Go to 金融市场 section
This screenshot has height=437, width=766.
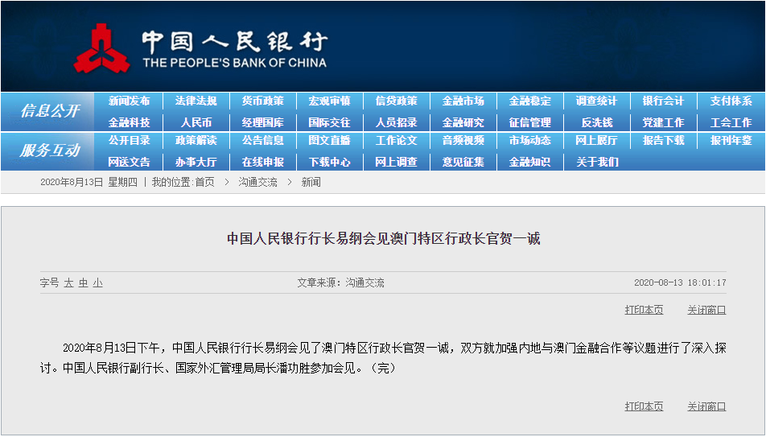[463, 101]
